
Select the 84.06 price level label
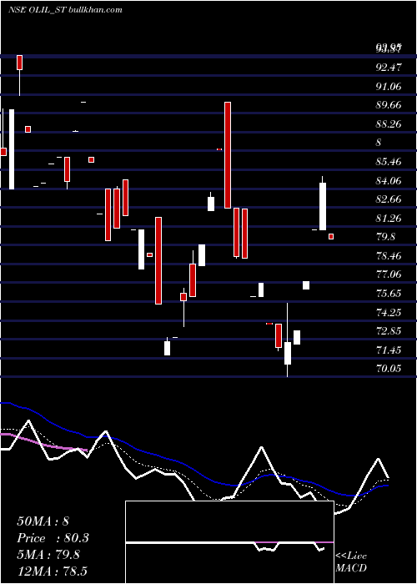389,181
